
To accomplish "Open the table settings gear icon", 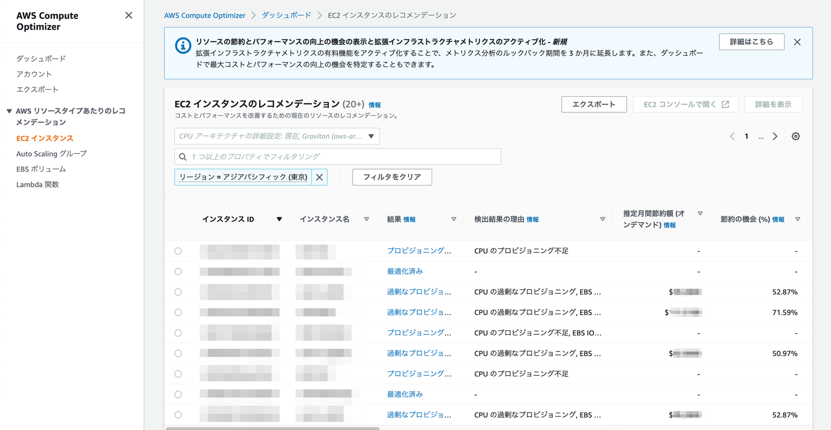I will [x=795, y=136].
